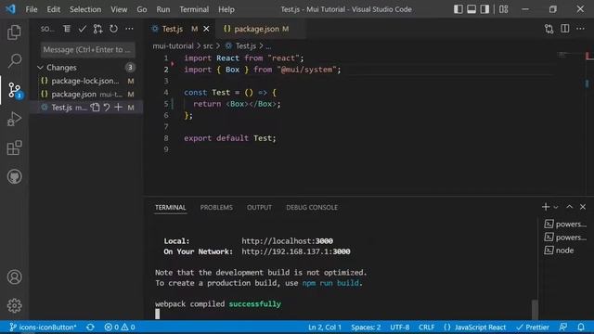The height and width of the screenshot is (334, 594).
Task: Open the Help menu
Action: click(x=226, y=9)
